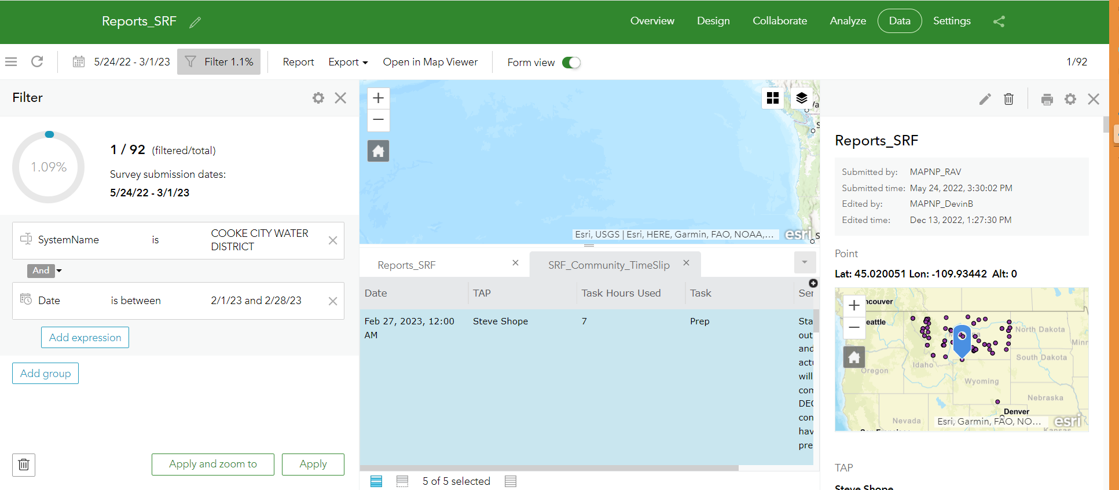Image resolution: width=1119 pixels, height=490 pixels.
Task: Open the hamburger menu in the toolbar
Action: pyautogui.click(x=11, y=61)
